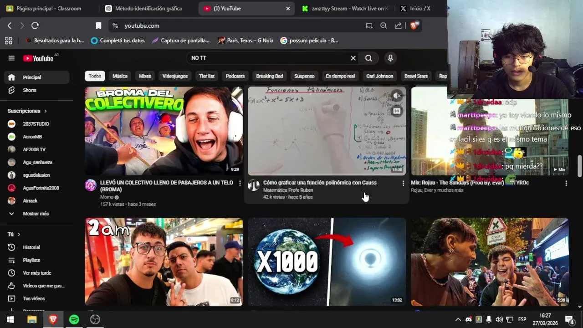Open the zoom magnifier in the address bar

point(384,26)
